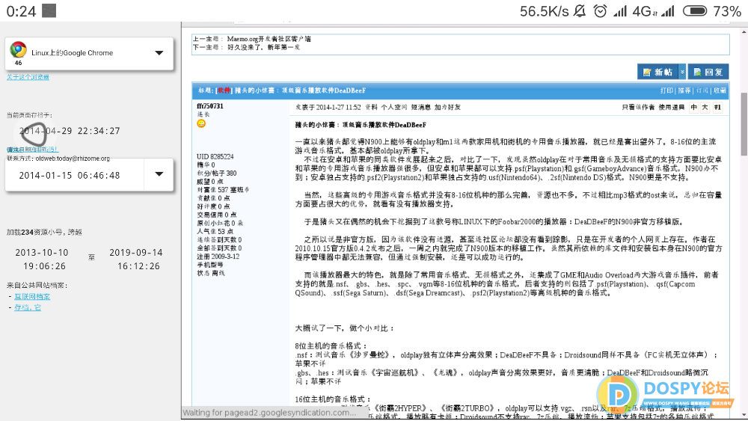Screen dimensions: 748x421
Task: Click 只看该作者 filter link
Action: [x=638, y=107]
